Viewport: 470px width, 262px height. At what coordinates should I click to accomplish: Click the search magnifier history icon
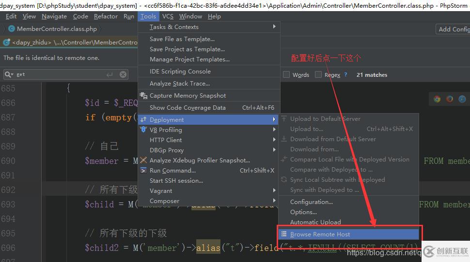[x=9, y=74]
